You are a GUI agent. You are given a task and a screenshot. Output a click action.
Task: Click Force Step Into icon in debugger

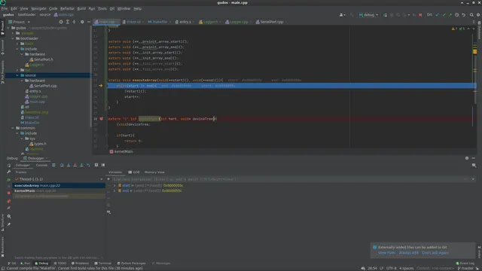pyautogui.click(x=75, y=165)
